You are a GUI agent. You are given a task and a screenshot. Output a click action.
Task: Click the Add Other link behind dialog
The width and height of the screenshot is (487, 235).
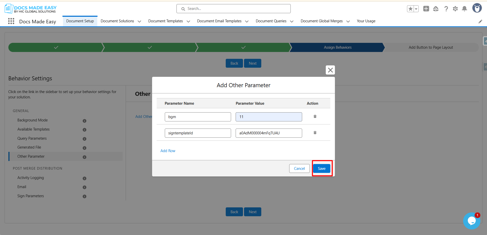pyautogui.click(x=144, y=117)
